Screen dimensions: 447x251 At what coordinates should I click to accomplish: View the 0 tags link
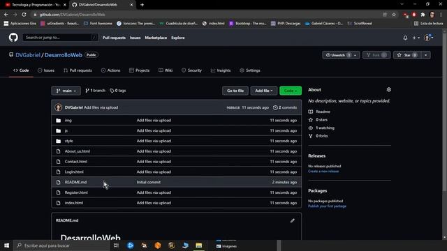118,91
